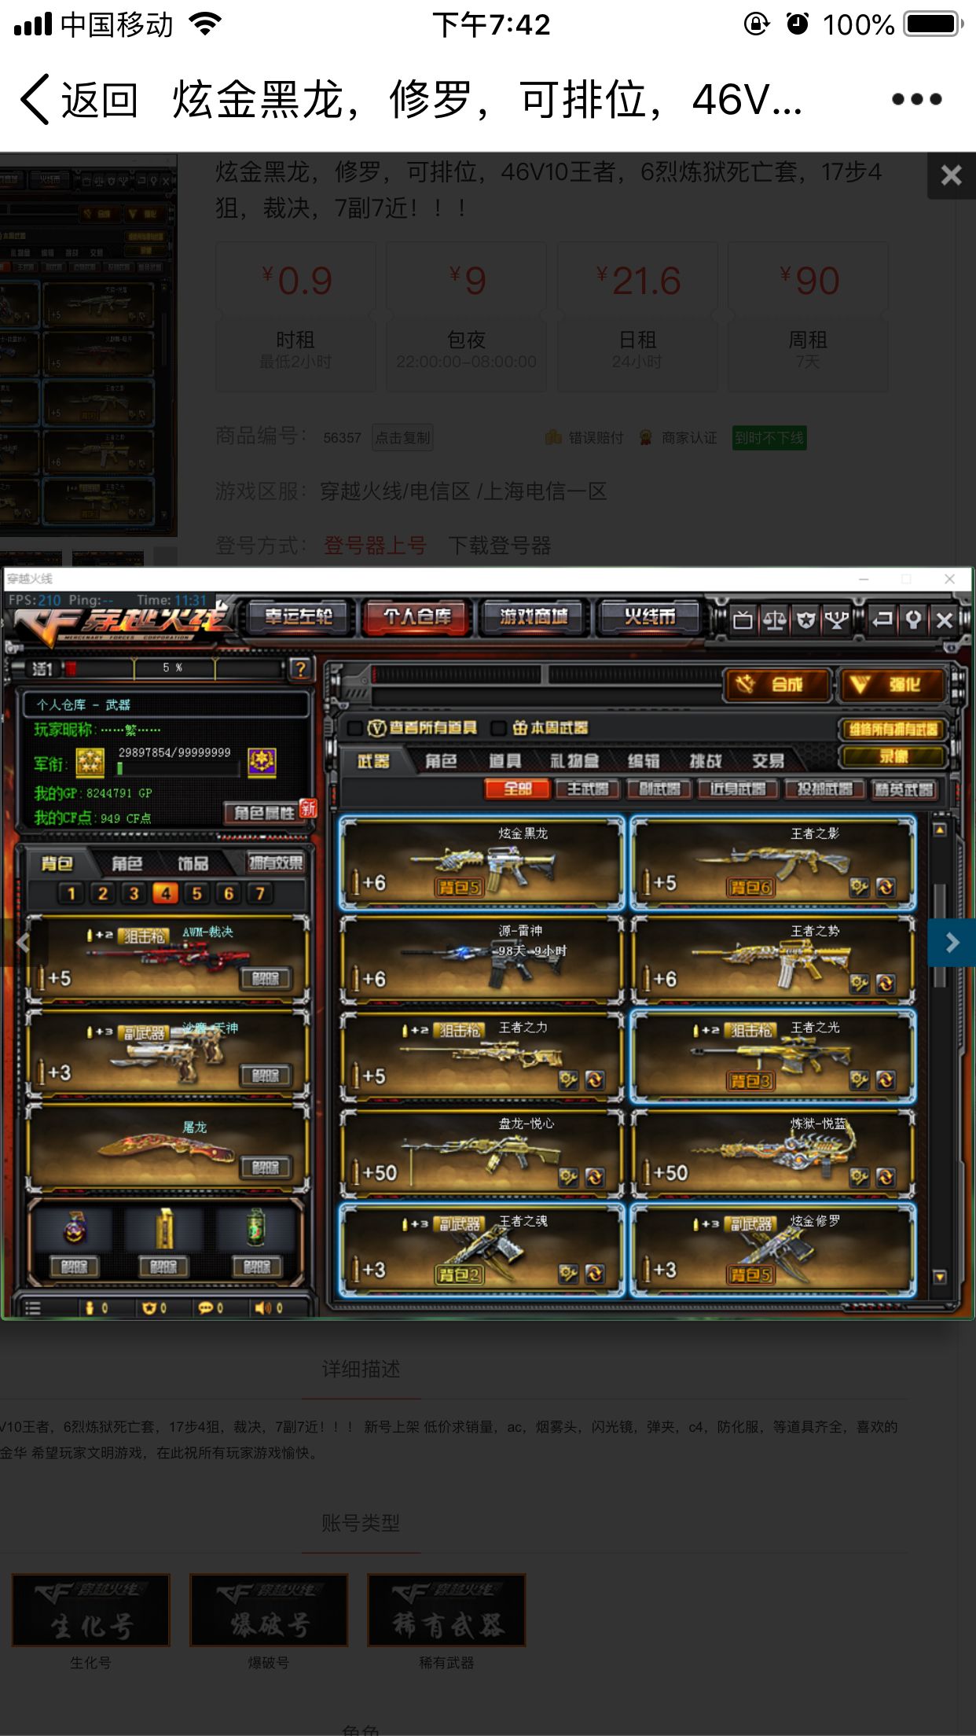Select backpack slot 5
976x1736 pixels.
point(196,893)
